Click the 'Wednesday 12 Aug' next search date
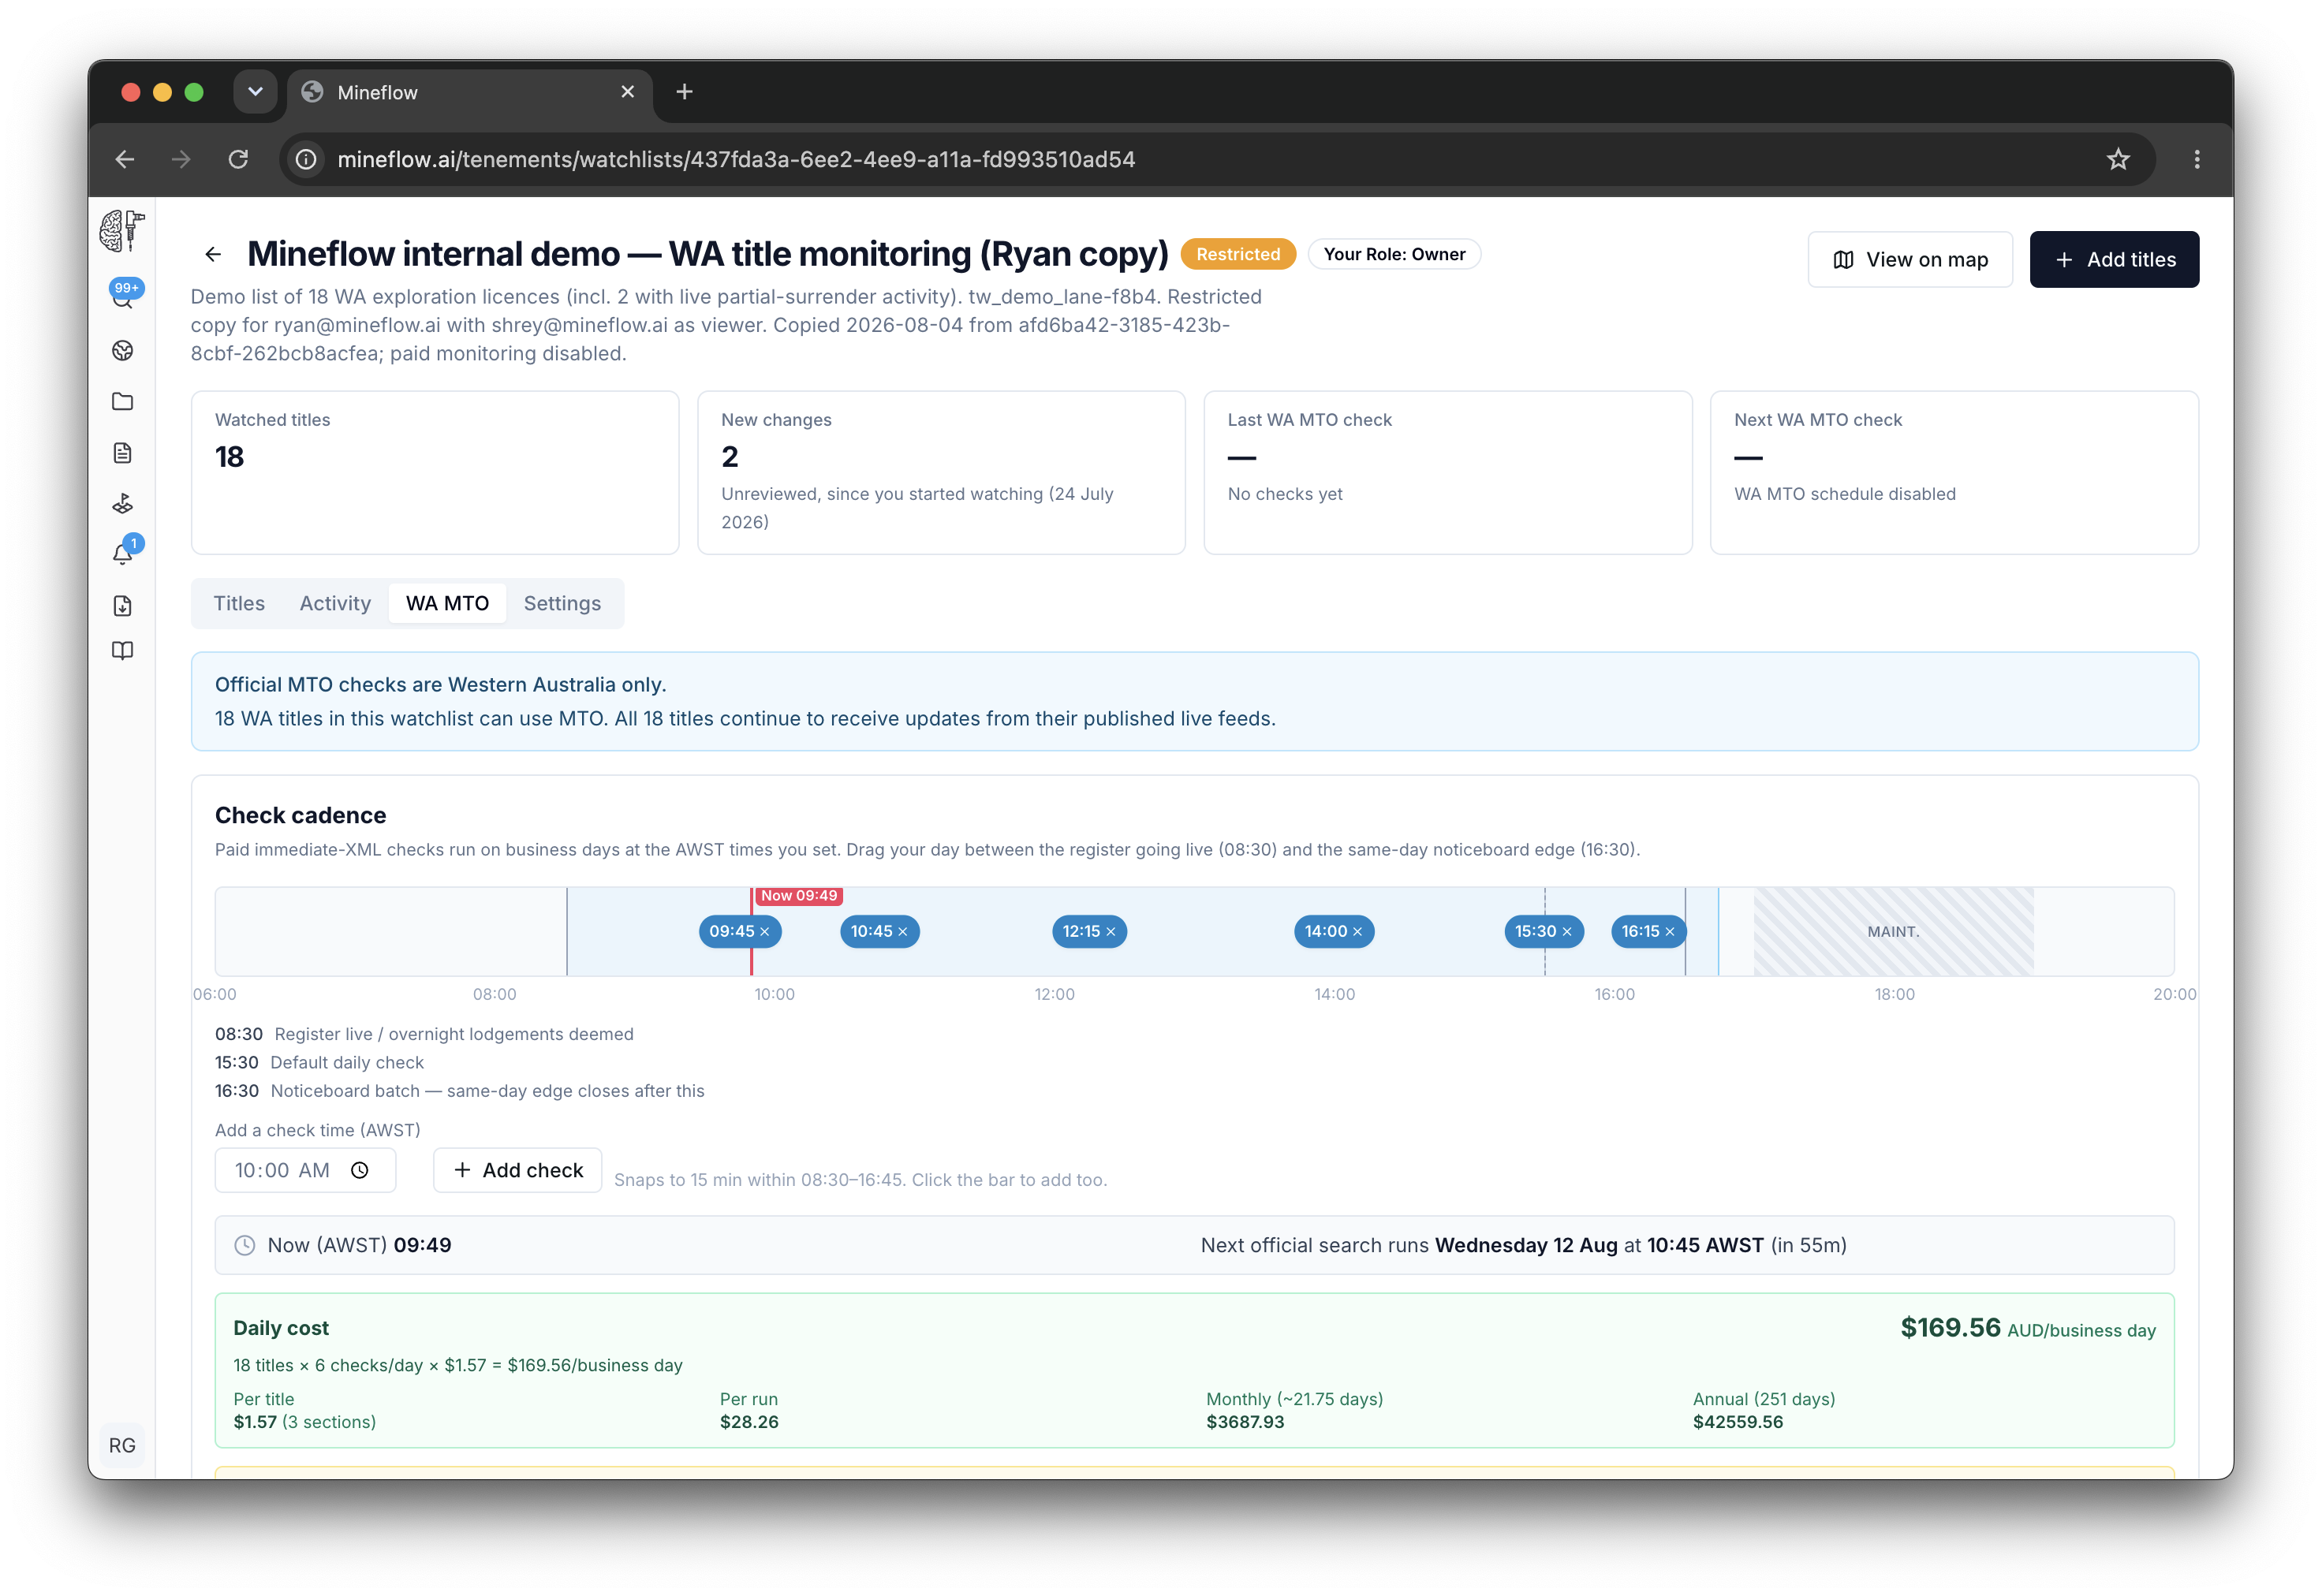 pyautogui.click(x=1526, y=1246)
